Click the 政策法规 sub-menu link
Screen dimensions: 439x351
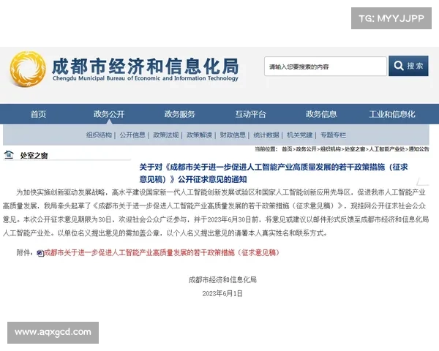pyautogui.click(x=166, y=135)
